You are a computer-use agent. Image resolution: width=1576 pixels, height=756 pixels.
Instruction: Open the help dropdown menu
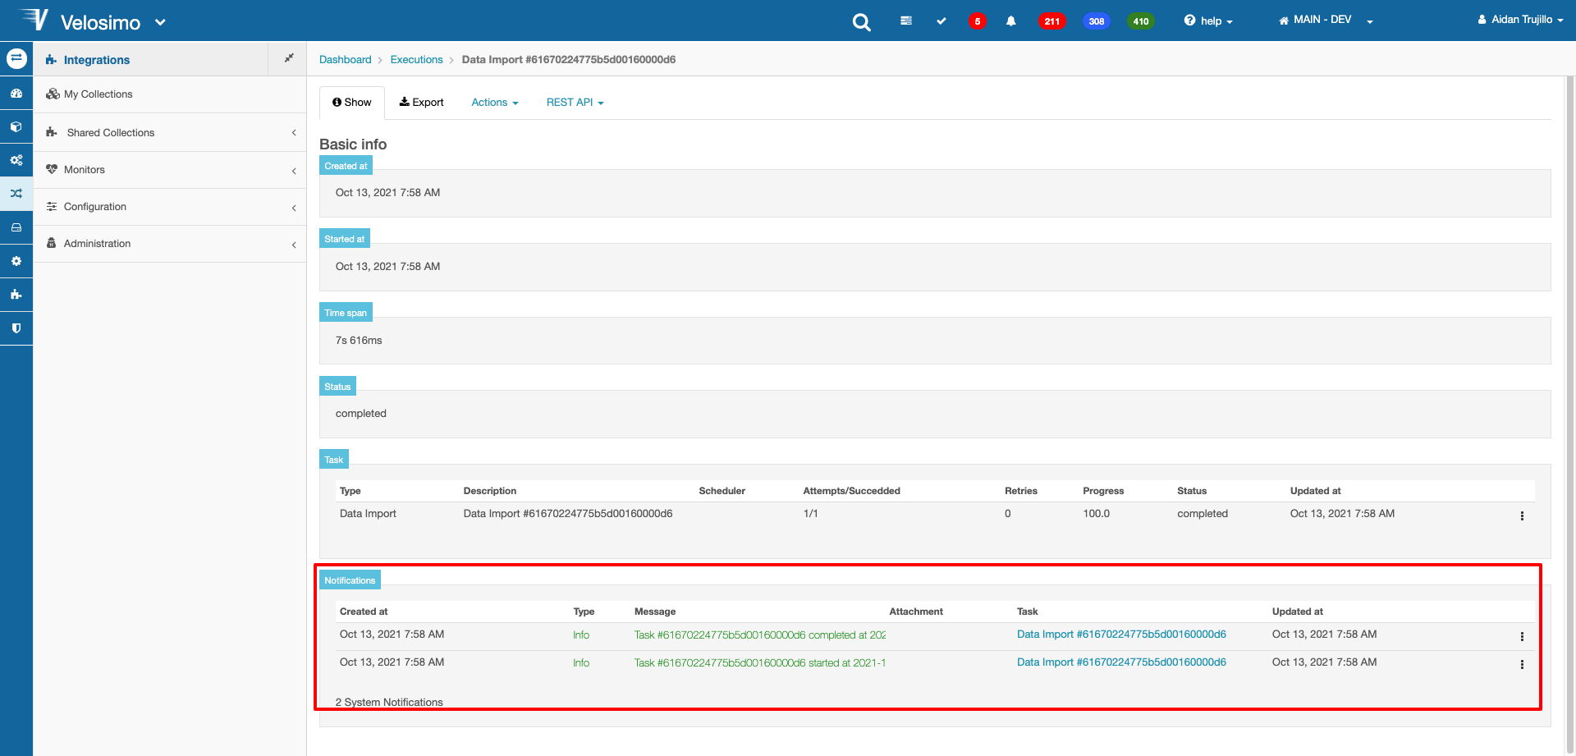pyautogui.click(x=1208, y=21)
